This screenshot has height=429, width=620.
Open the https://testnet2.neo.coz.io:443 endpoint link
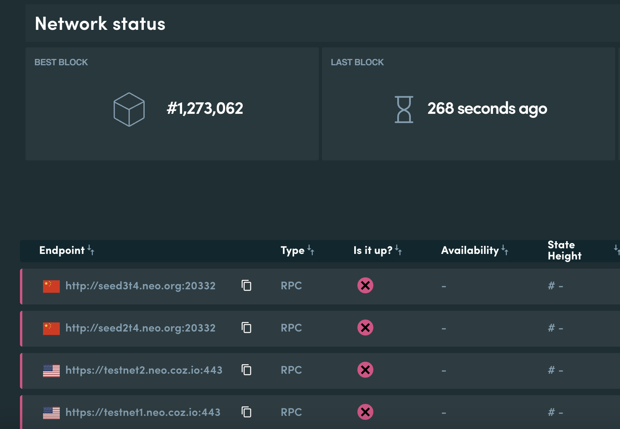(144, 370)
